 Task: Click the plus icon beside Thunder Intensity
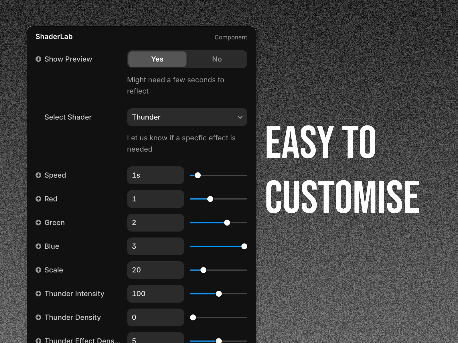click(x=39, y=294)
